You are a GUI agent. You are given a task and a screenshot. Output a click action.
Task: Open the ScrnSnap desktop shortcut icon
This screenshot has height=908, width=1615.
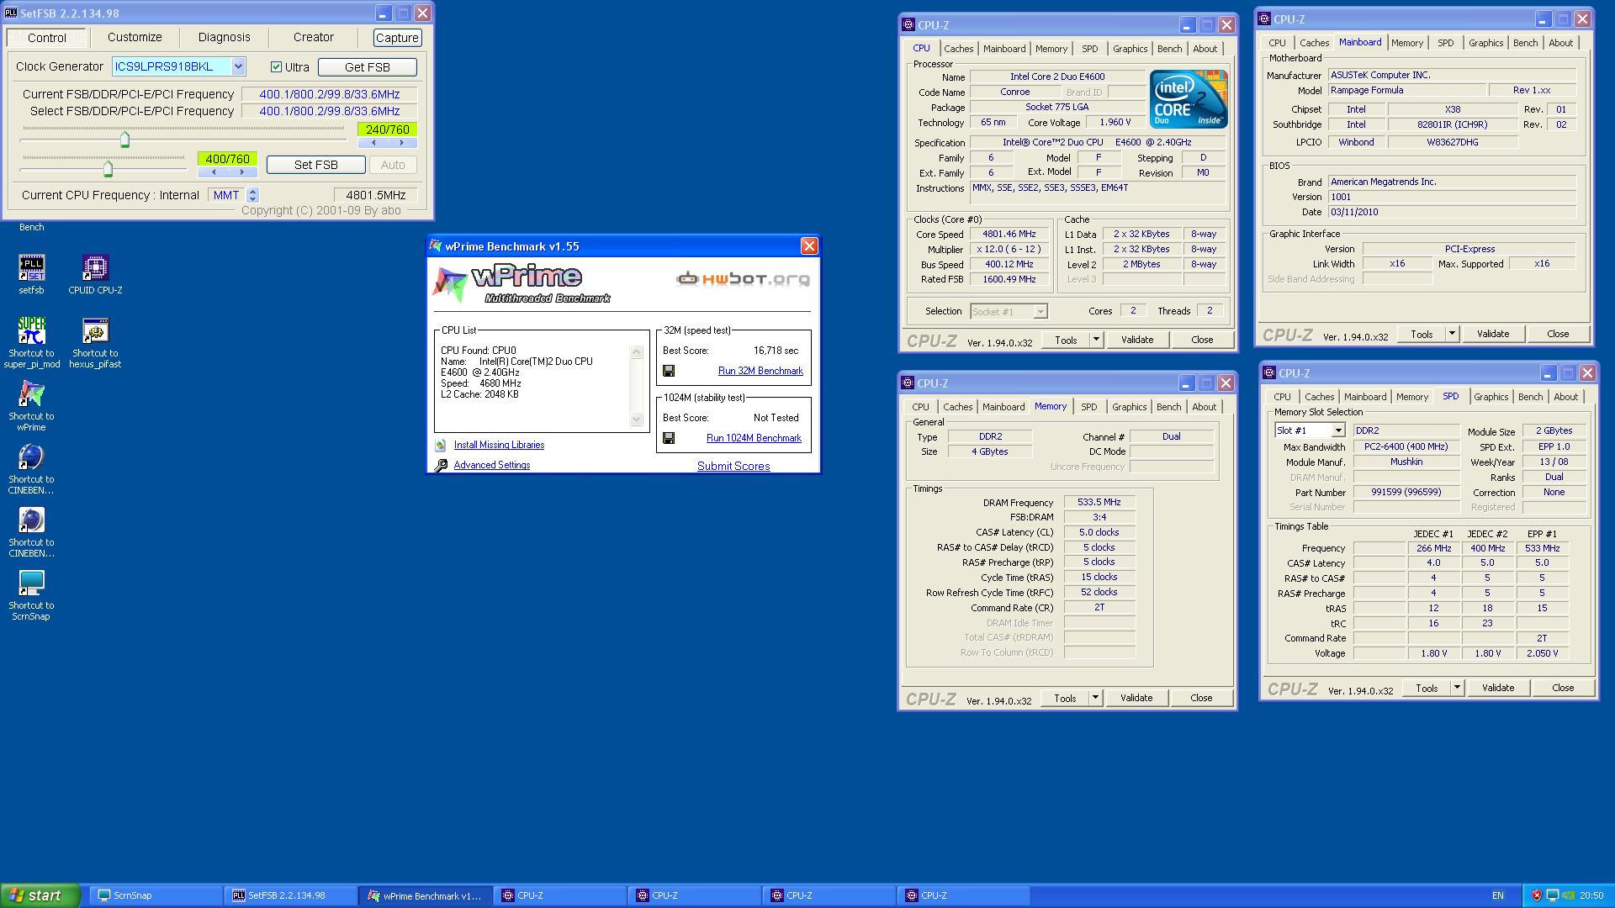[x=31, y=583]
